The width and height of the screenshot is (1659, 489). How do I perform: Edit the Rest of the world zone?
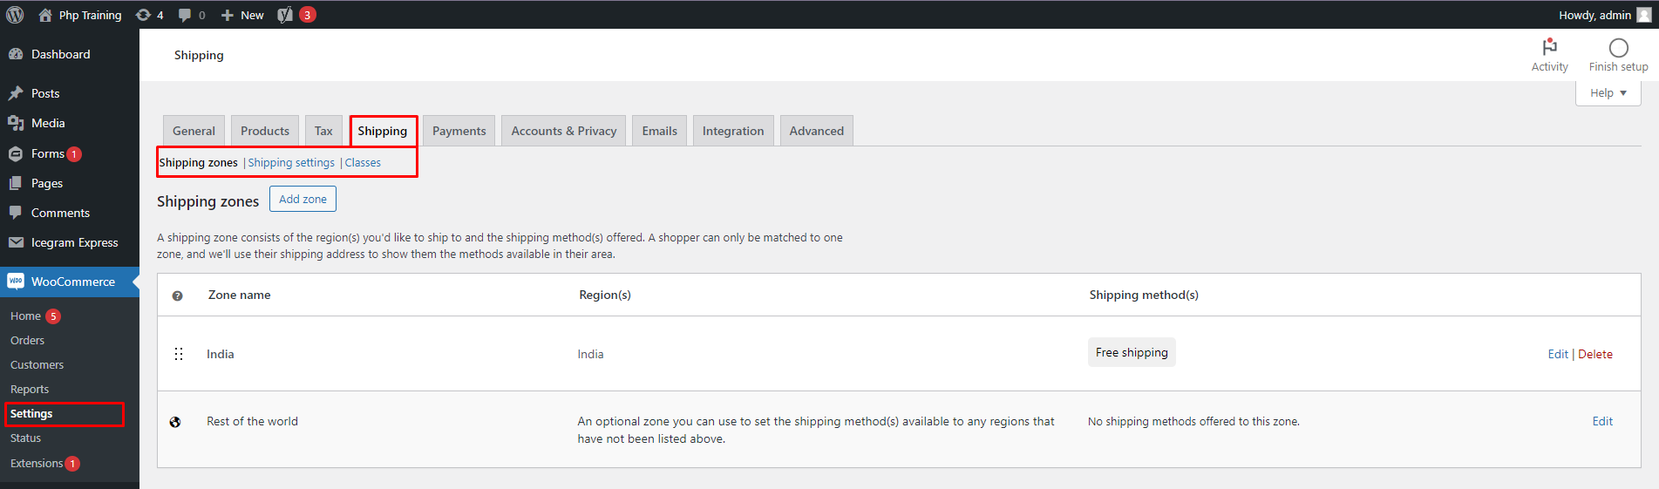[x=1601, y=421]
